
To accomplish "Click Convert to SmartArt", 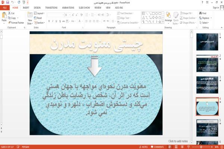I will (x=128, y=23).
